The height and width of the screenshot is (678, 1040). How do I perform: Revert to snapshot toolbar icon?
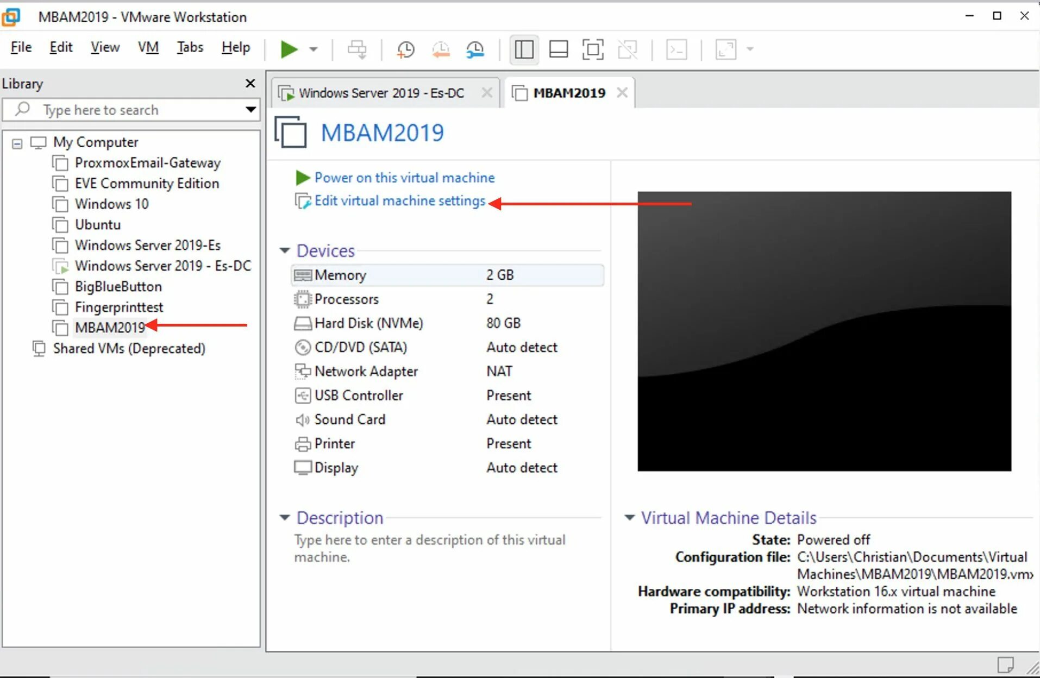(x=441, y=49)
